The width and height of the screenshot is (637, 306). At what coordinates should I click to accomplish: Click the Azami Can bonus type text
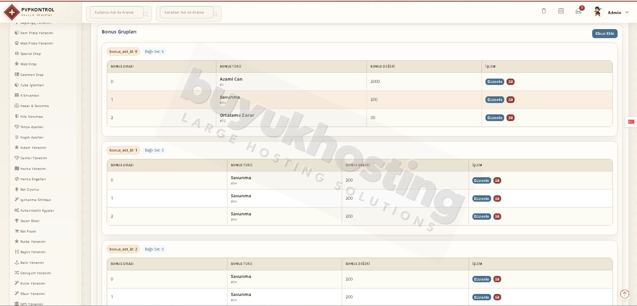pos(231,79)
